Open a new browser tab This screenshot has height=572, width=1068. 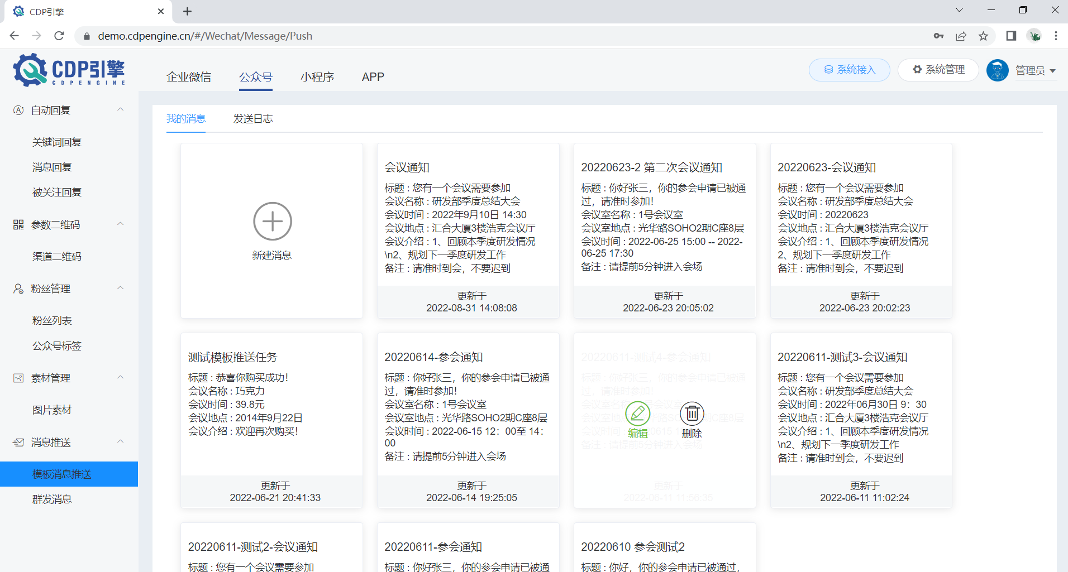pyautogui.click(x=187, y=11)
